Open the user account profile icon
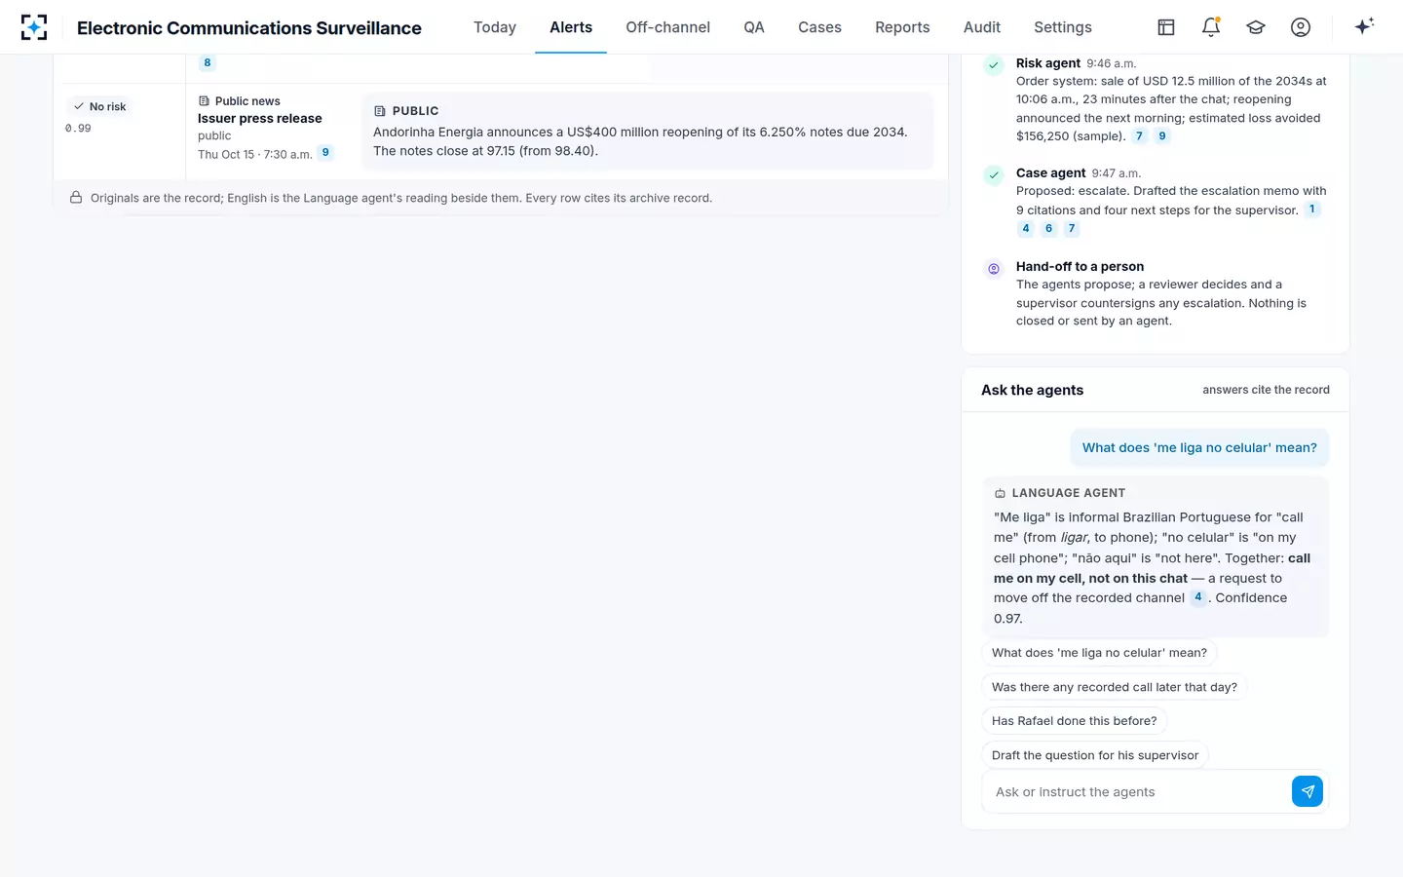This screenshot has height=877, width=1403. 1301,27
